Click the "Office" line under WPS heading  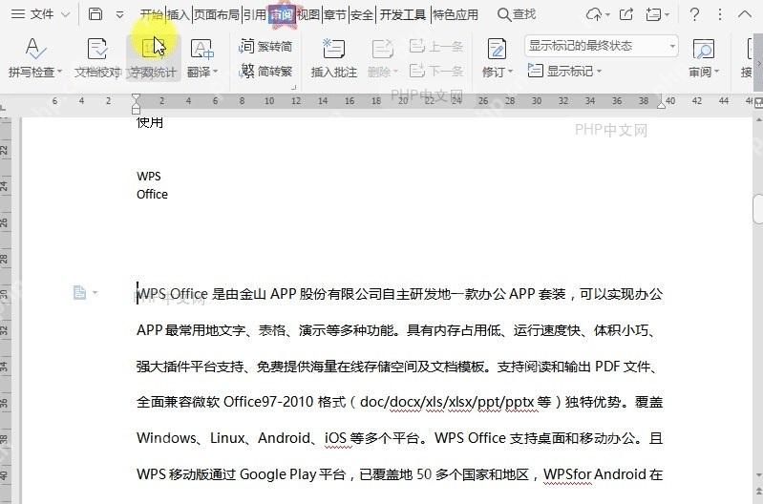coord(152,194)
